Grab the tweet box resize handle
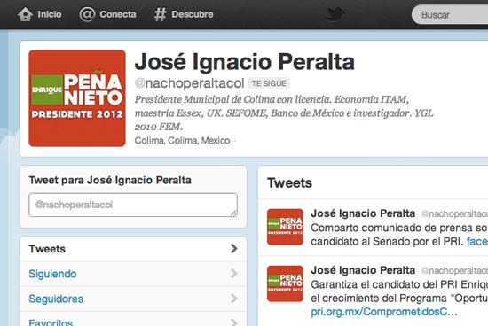The width and height of the screenshot is (488, 326). click(x=233, y=213)
